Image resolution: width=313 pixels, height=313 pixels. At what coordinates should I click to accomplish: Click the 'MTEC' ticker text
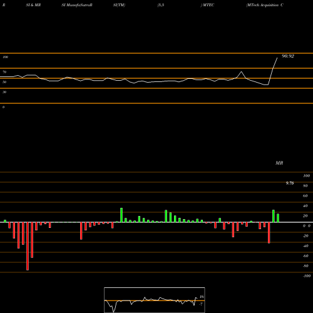click(x=208, y=5)
